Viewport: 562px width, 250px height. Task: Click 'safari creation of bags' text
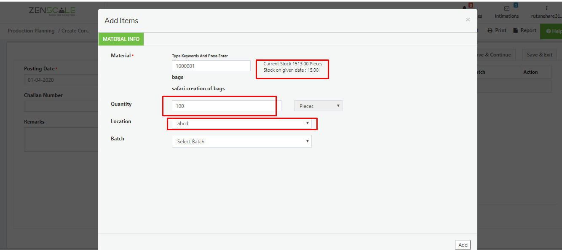pos(198,89)
